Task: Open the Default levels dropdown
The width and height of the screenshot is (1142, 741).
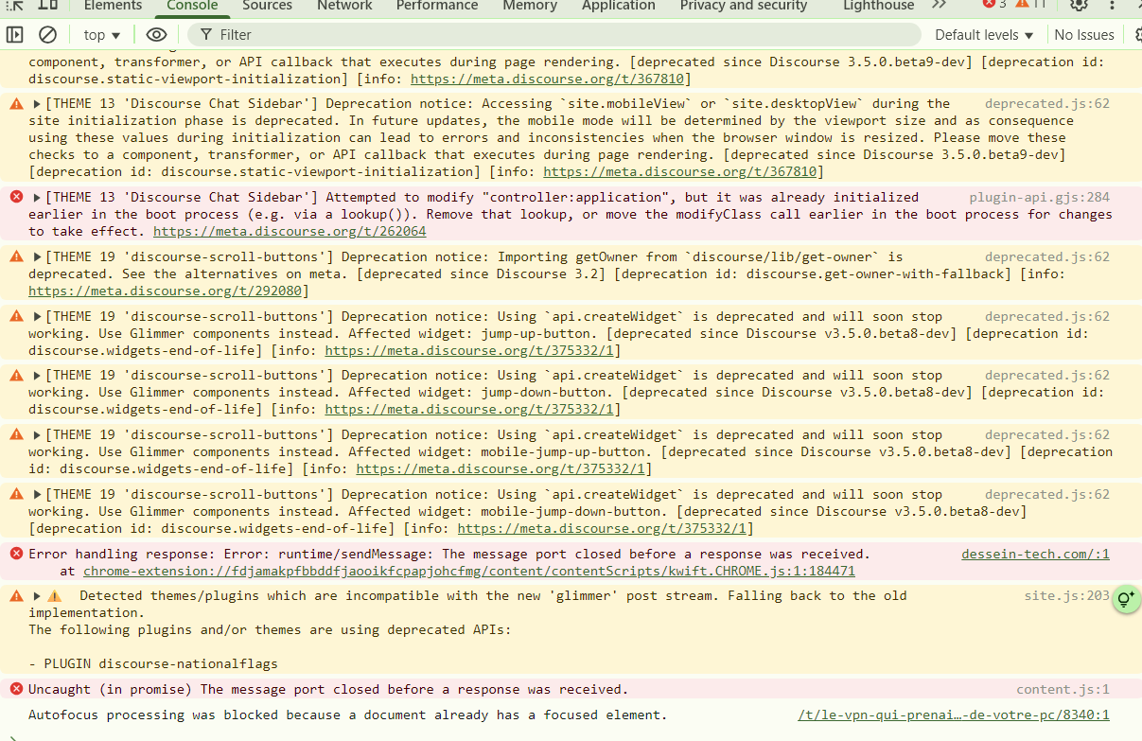Action: [984, 35]
